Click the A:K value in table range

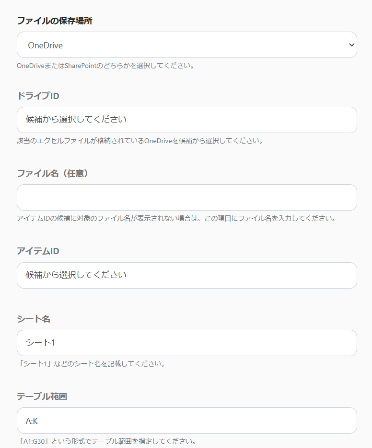coord(32,421)
